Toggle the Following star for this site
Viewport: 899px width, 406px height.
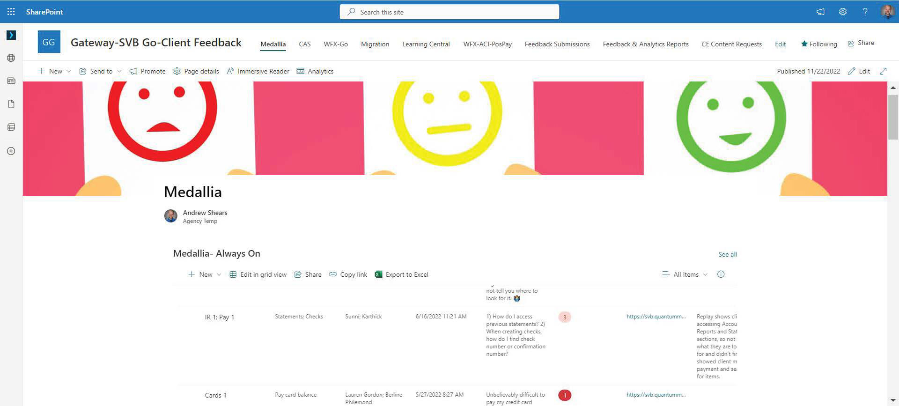click(x=819, y=44)
